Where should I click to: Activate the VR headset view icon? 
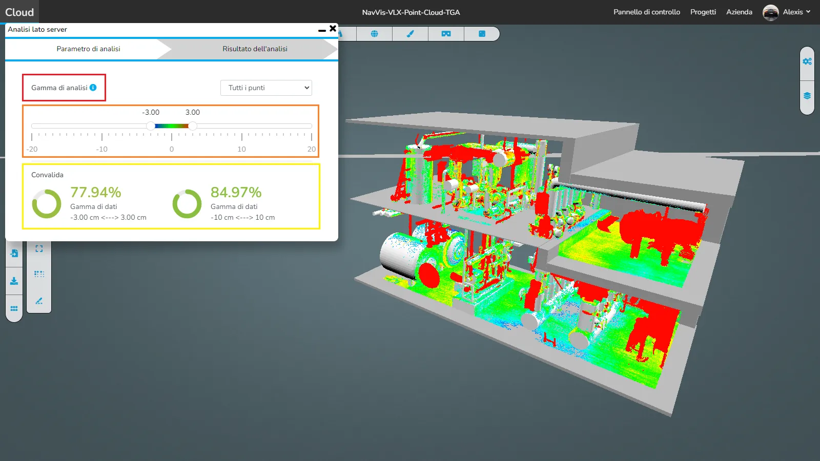pyautogui.click(x=446, y=34)
